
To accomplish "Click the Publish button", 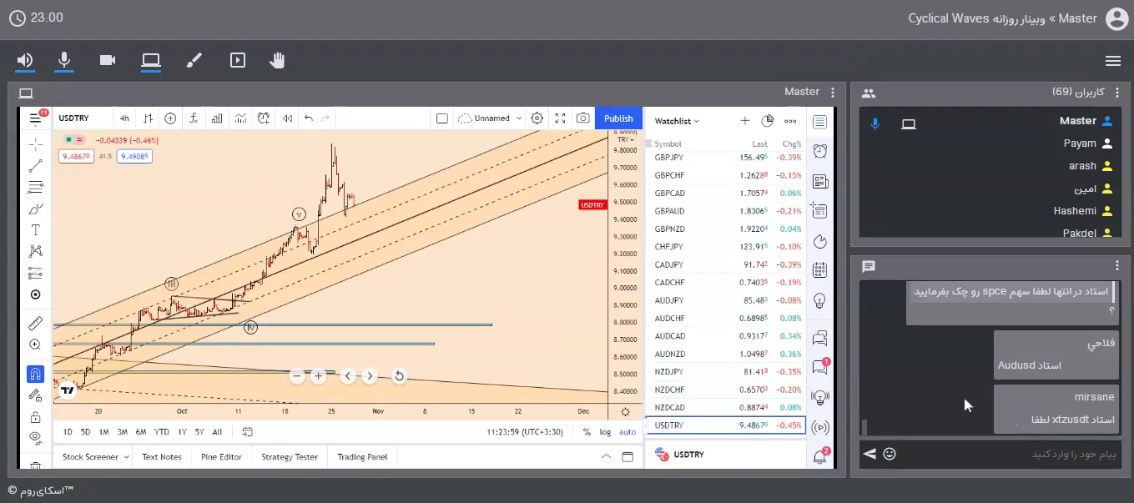I will pyautogui.click(x=618, y=118).
